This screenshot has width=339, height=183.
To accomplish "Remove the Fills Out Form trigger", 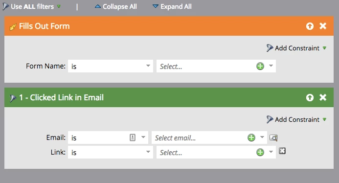I will (323, 26).
